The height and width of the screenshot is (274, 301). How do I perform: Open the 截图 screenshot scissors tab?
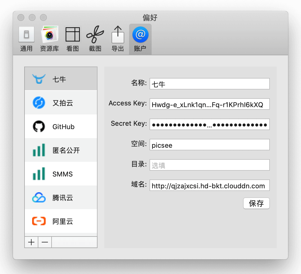pos(95,39)
